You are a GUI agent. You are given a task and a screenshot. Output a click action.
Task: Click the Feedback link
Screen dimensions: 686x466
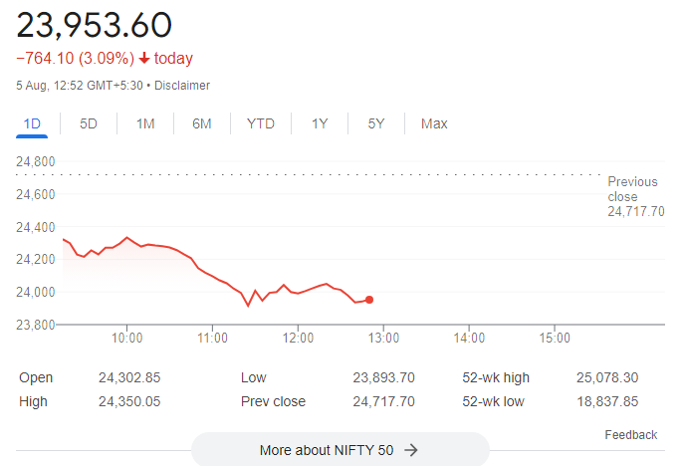tap(630, 435)
